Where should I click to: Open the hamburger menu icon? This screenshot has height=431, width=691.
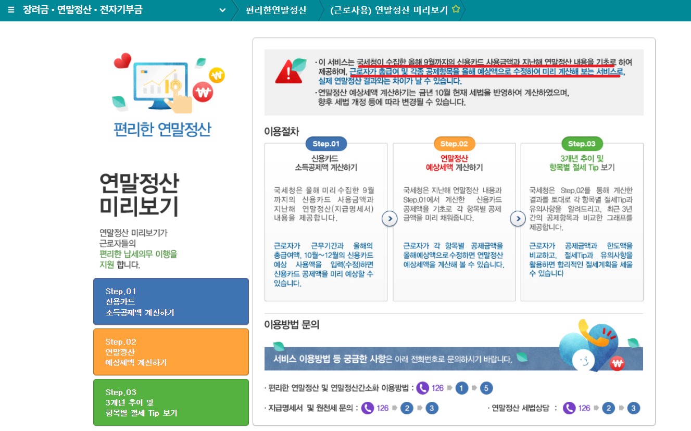[11, 9]
